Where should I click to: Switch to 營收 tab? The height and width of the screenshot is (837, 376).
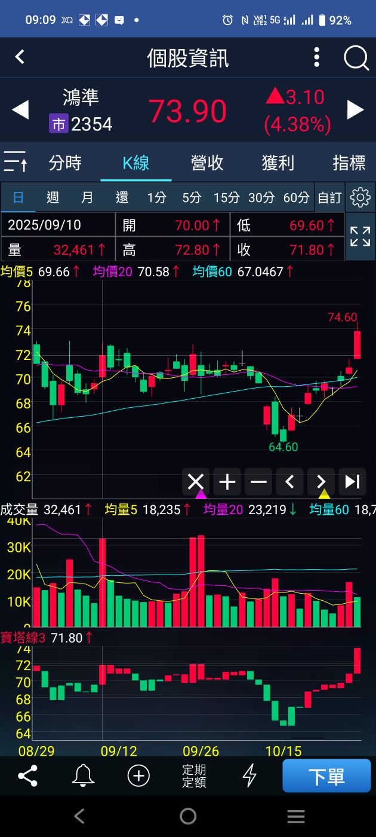tap(207, 163)
